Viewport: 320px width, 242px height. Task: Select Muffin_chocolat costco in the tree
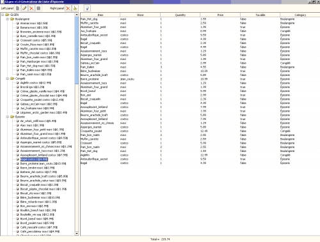(40, 53)
